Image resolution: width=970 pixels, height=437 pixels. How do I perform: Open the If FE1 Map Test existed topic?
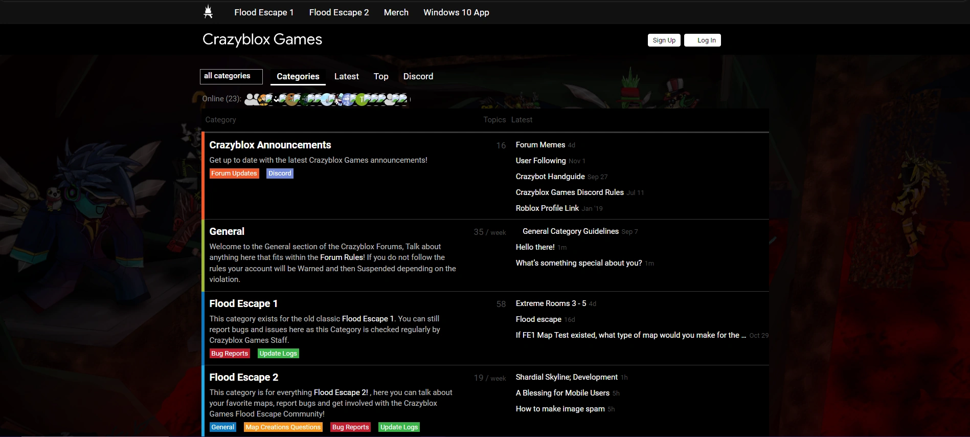pyautogui.click(x=631, y=335)
